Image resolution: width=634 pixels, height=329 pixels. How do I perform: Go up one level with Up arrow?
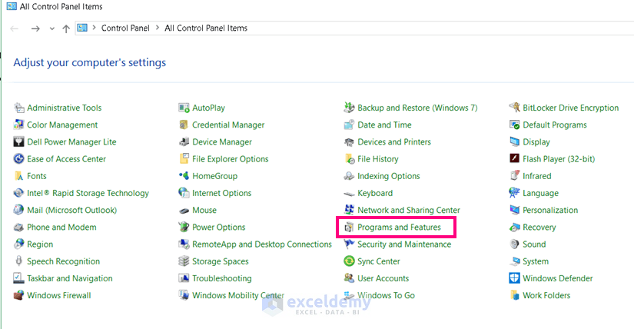coord(66,28)
